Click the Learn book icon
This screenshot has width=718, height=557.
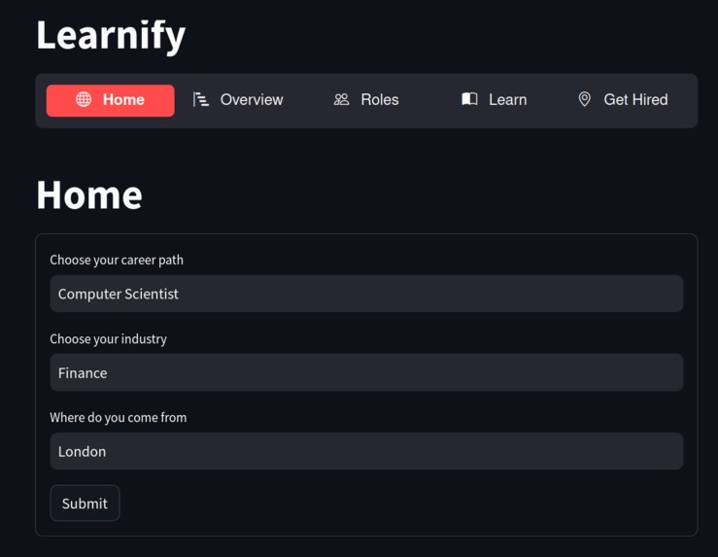469,99
